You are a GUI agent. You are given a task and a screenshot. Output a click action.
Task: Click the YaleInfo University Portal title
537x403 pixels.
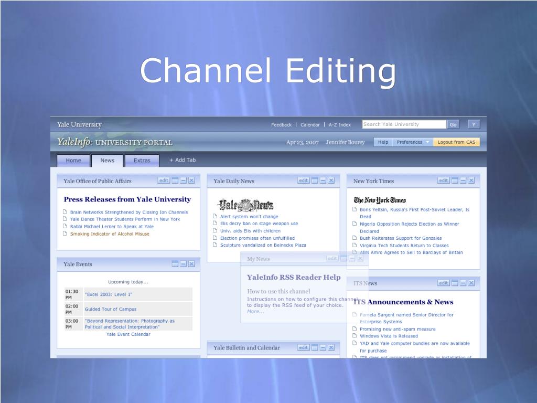tap(115, 142)
